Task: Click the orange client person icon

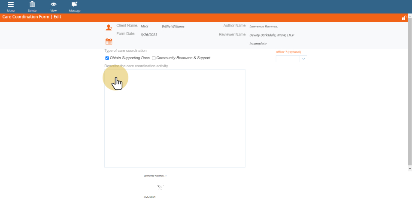Action: tap(109, 27)
